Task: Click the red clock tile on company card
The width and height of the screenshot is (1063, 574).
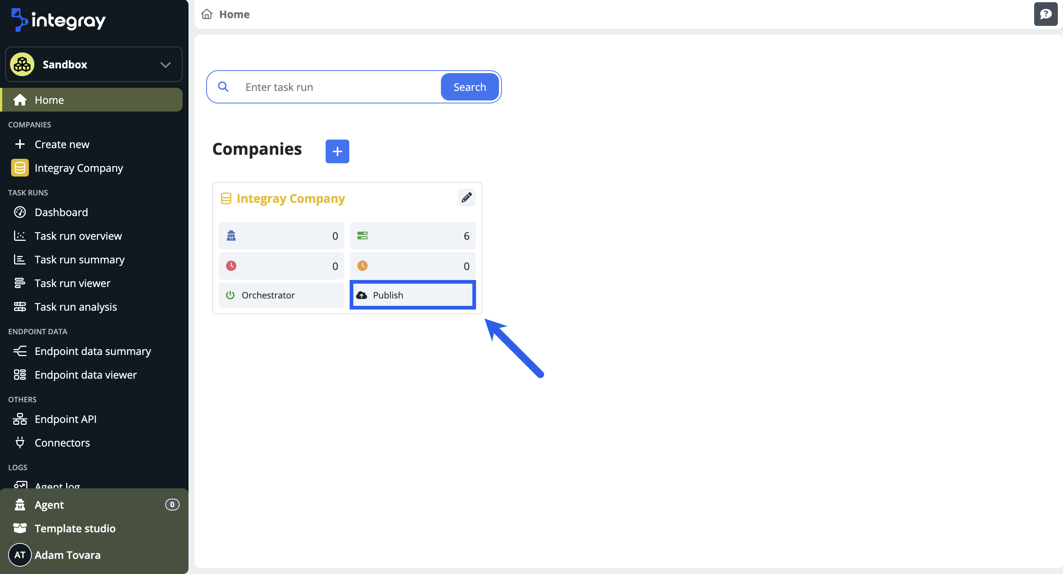Action: (281, 266)
